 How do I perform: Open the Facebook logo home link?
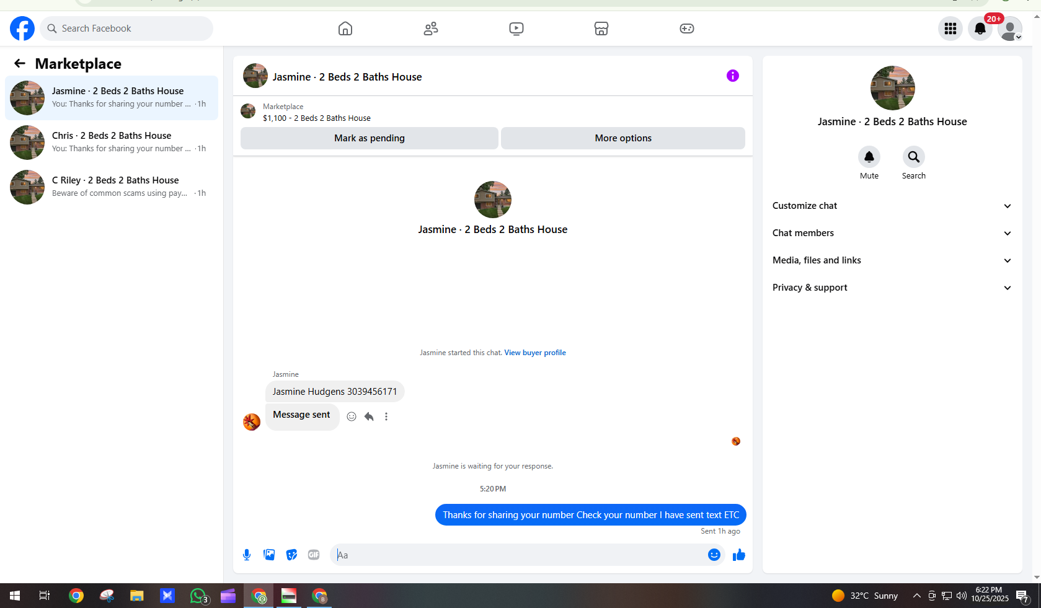tap(22, 29)
